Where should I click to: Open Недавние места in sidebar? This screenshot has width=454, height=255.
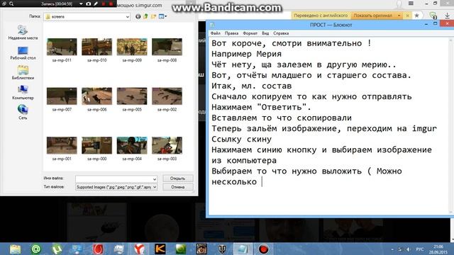coord(23,33)
